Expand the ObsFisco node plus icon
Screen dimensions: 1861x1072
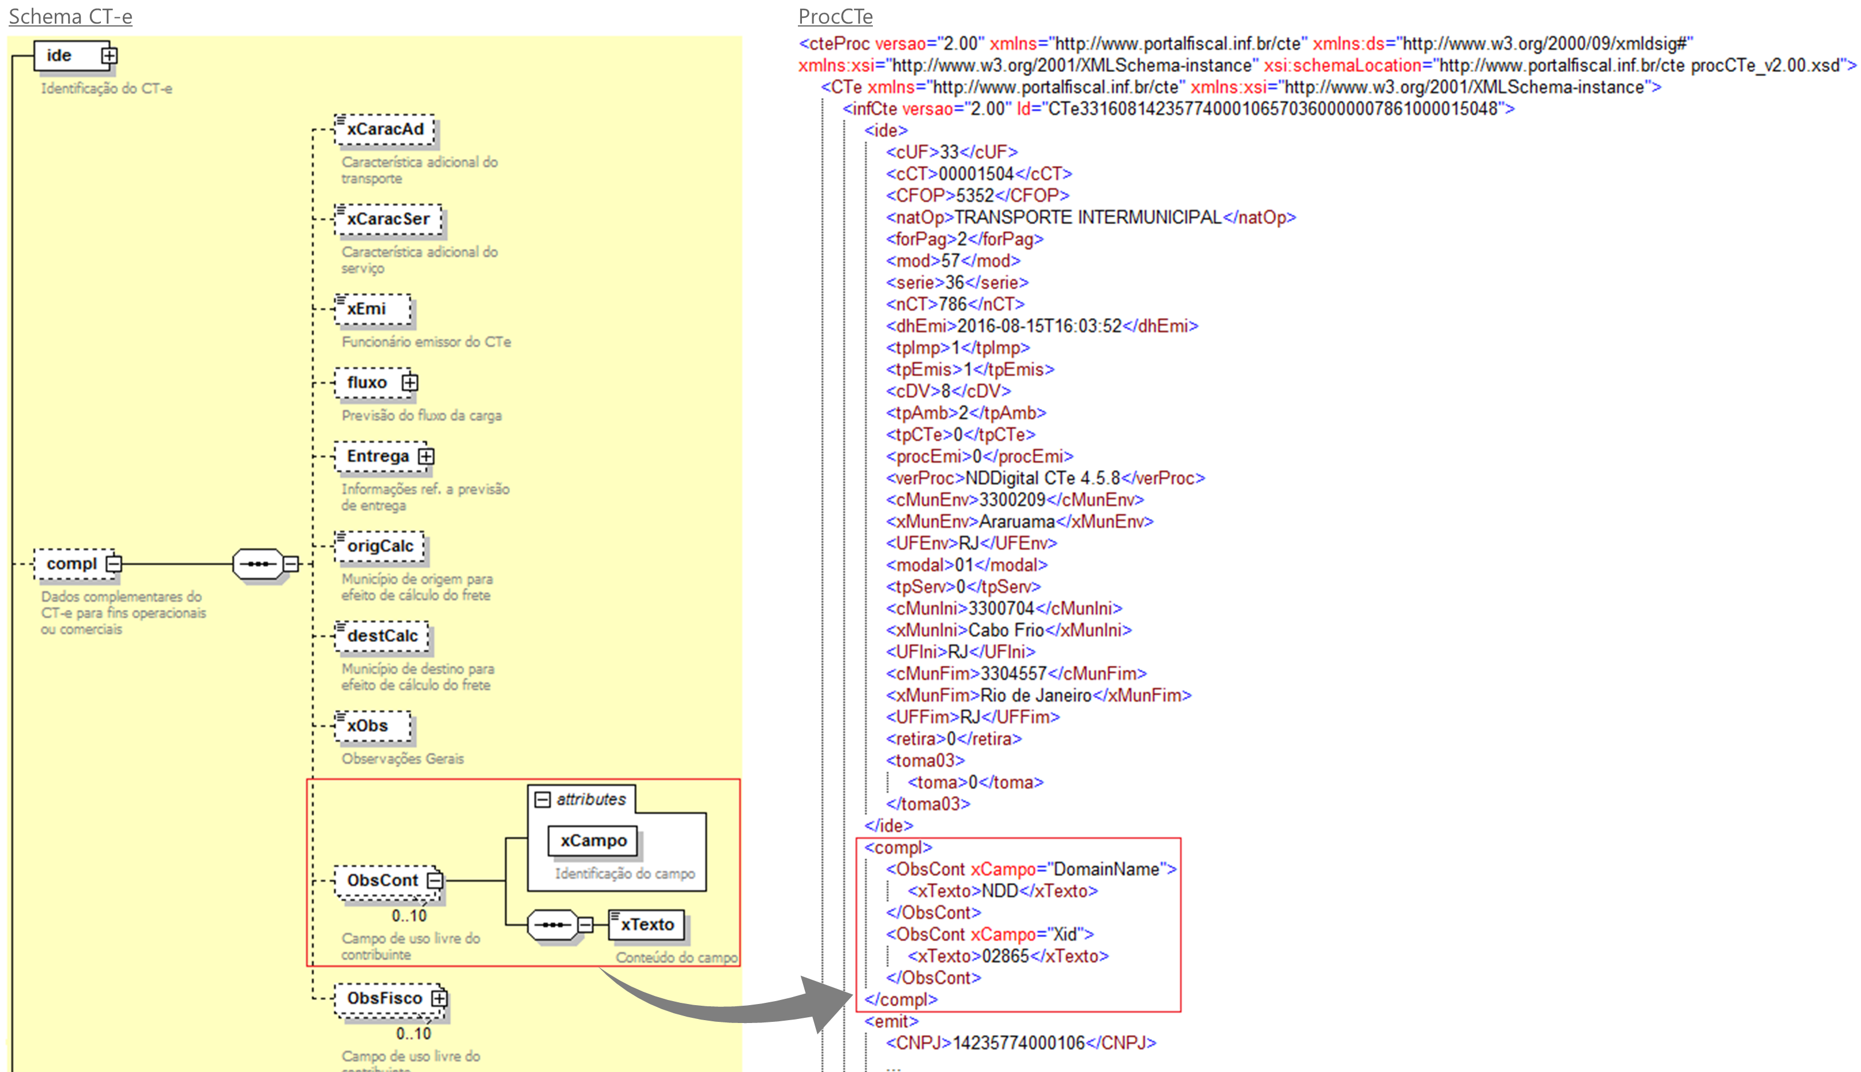click(x=439, y=998)
